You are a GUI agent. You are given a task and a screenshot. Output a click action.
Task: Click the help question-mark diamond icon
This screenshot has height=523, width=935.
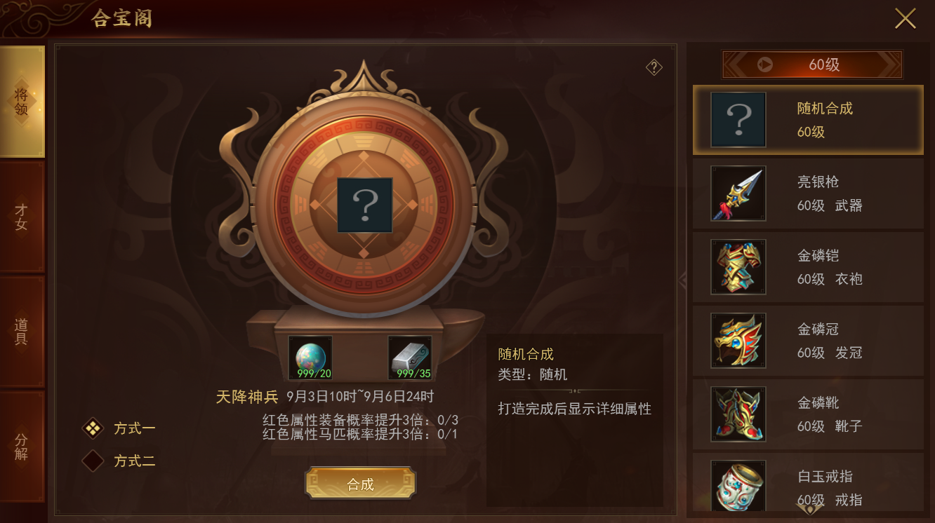pyautogui.click(x=654, y=67)
